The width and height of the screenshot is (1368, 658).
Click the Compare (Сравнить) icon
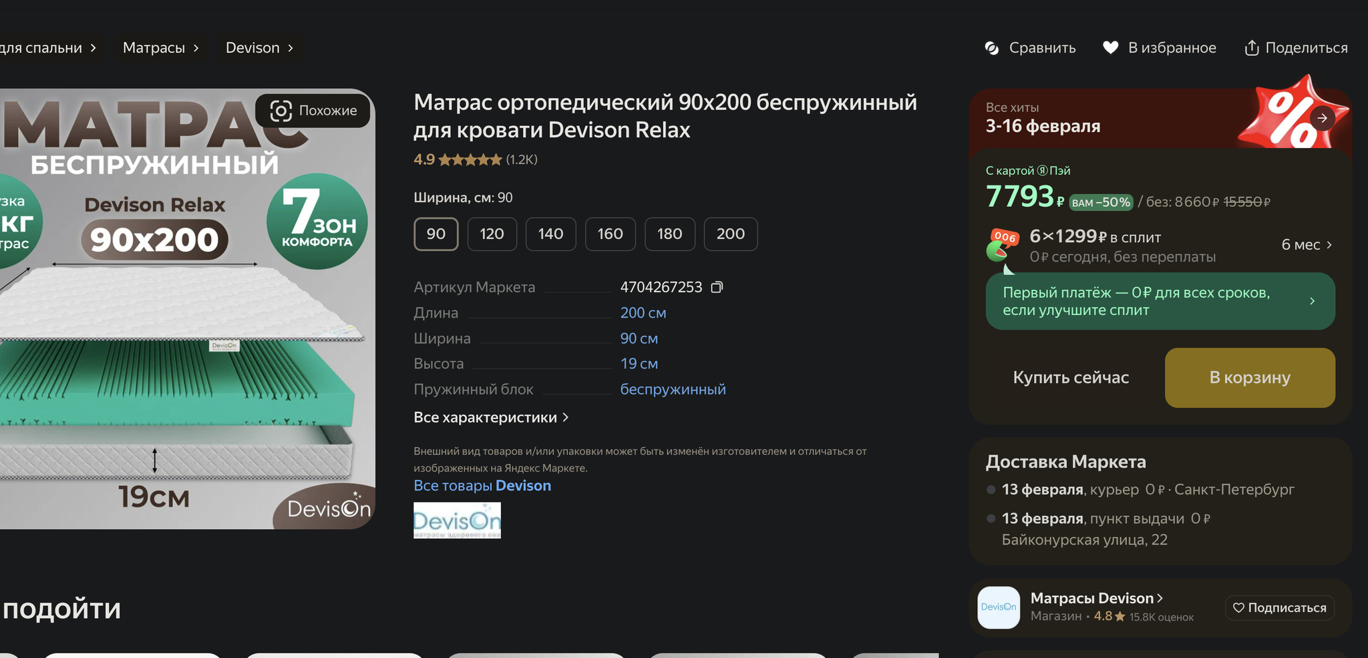(992, 48)
